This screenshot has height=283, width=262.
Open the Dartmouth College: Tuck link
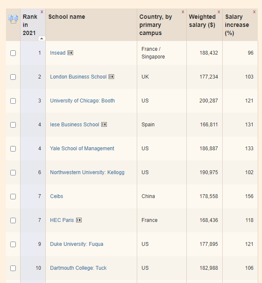78,268
